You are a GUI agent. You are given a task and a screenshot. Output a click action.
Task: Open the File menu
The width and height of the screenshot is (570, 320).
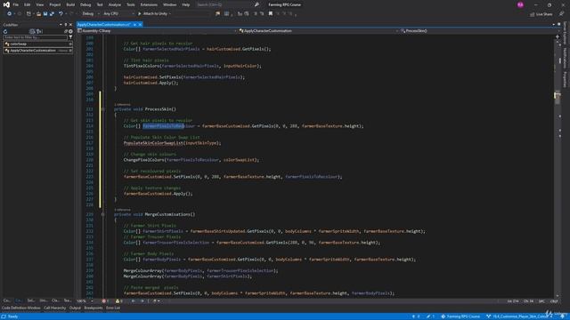16,4
